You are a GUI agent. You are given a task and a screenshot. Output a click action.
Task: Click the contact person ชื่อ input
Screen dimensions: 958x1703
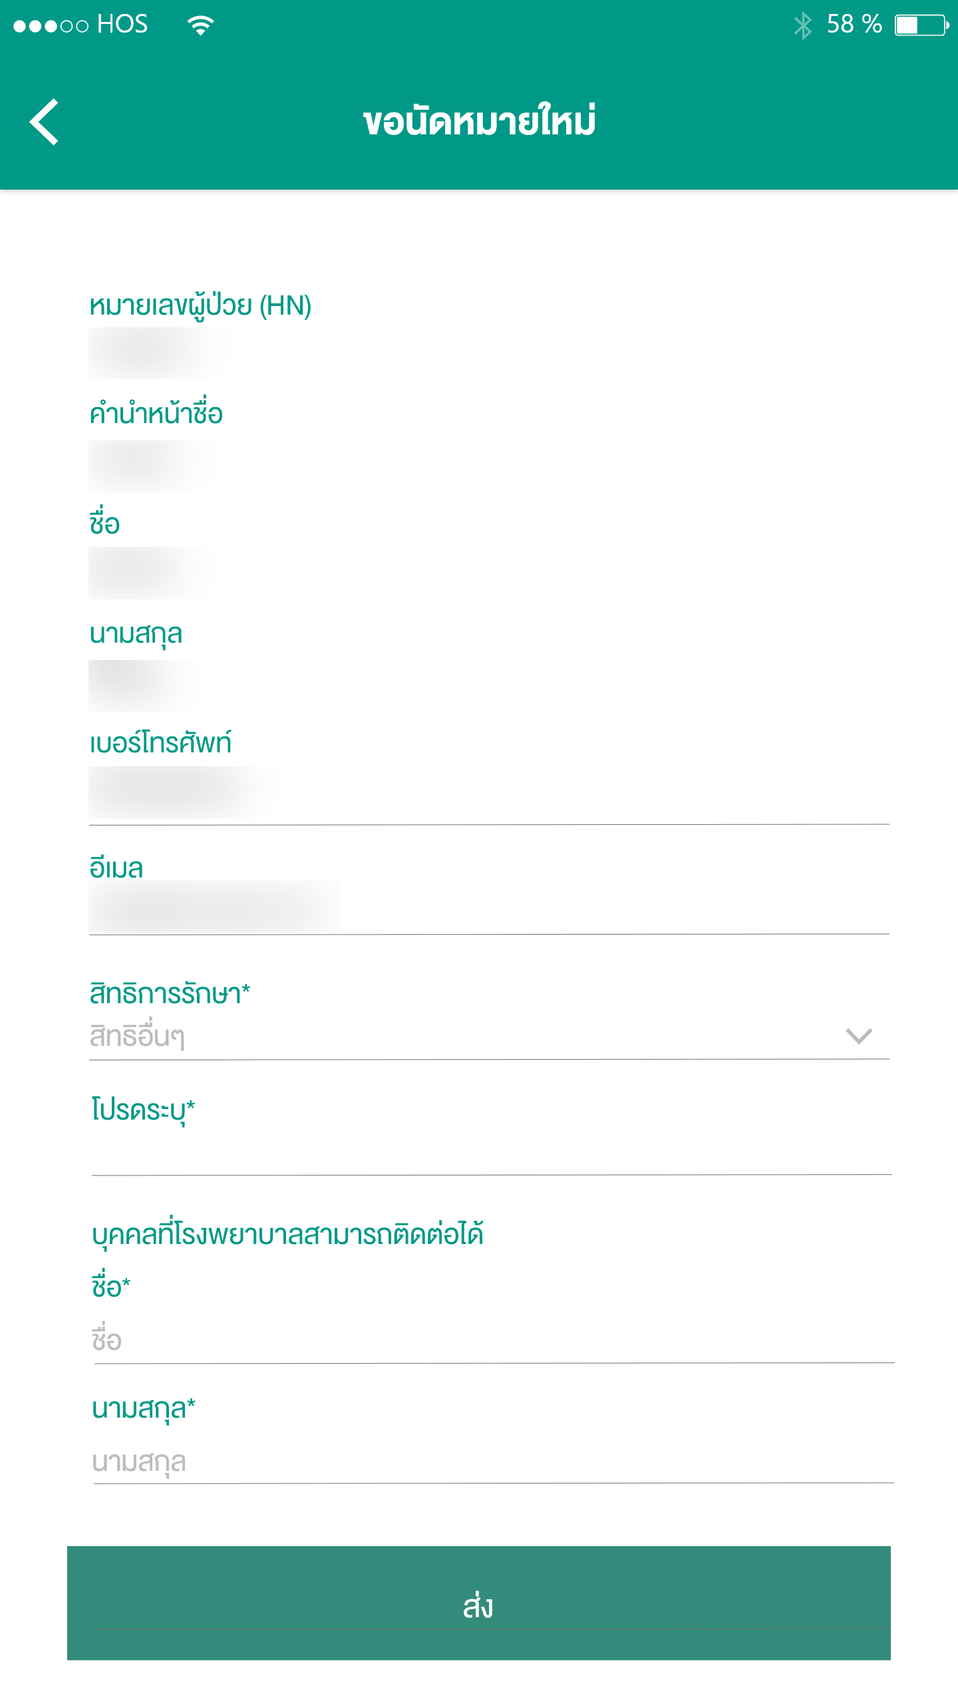click(492, 1340)
